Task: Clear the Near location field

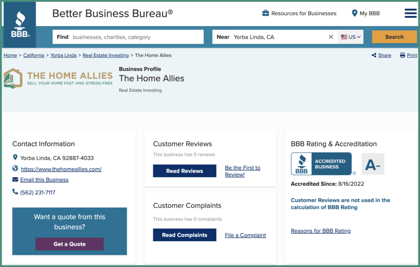Action: pyautogui.click(x=331, y=37)
